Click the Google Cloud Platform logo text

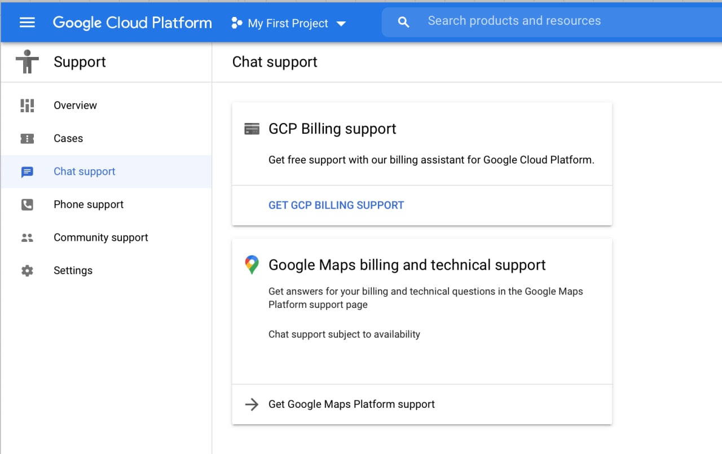point(132,23)
